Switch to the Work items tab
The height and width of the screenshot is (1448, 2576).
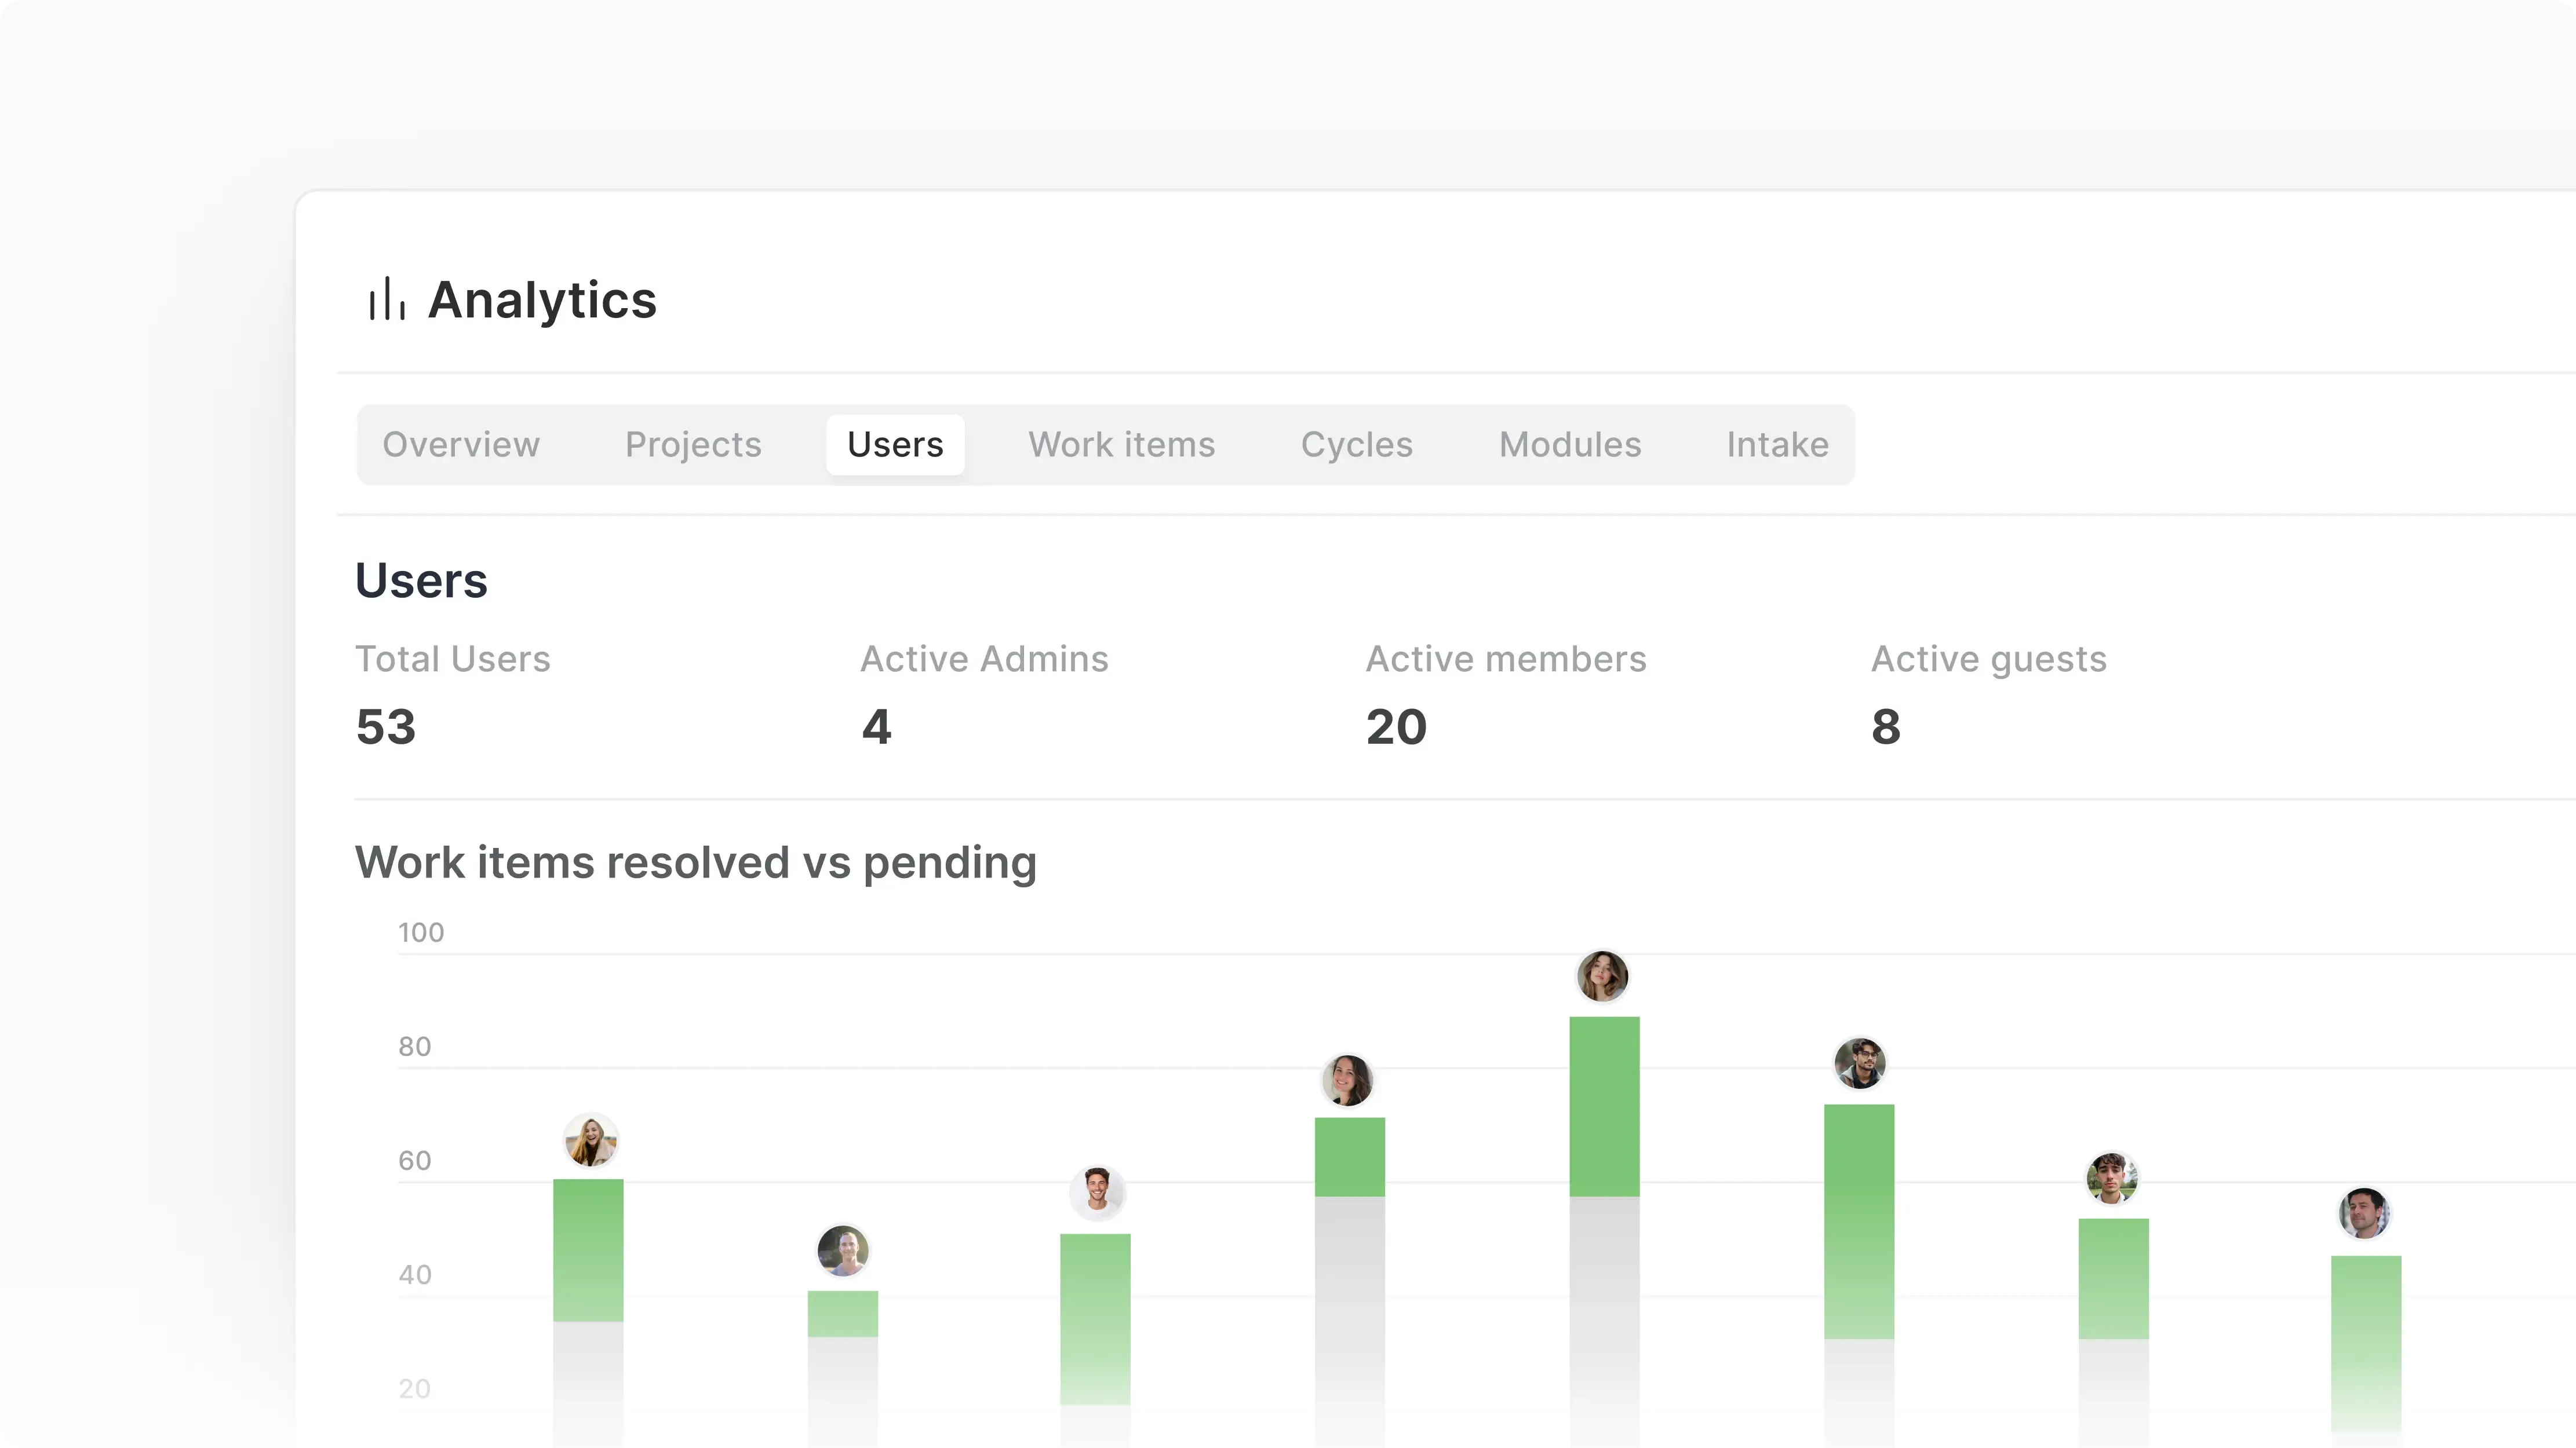[x=1121, y=445]
